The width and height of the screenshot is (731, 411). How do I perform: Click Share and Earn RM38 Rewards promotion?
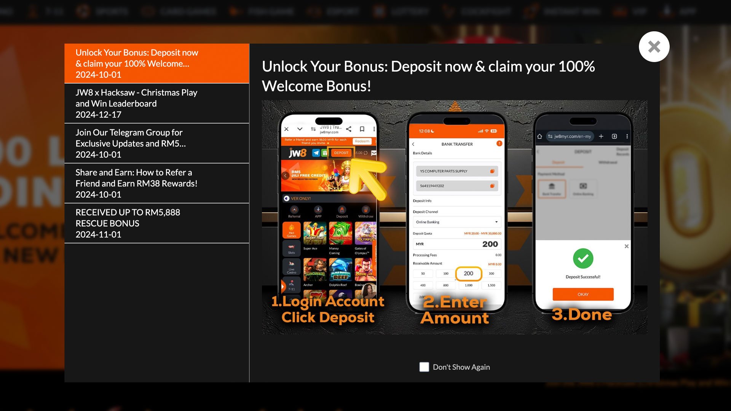coord(156,183)
